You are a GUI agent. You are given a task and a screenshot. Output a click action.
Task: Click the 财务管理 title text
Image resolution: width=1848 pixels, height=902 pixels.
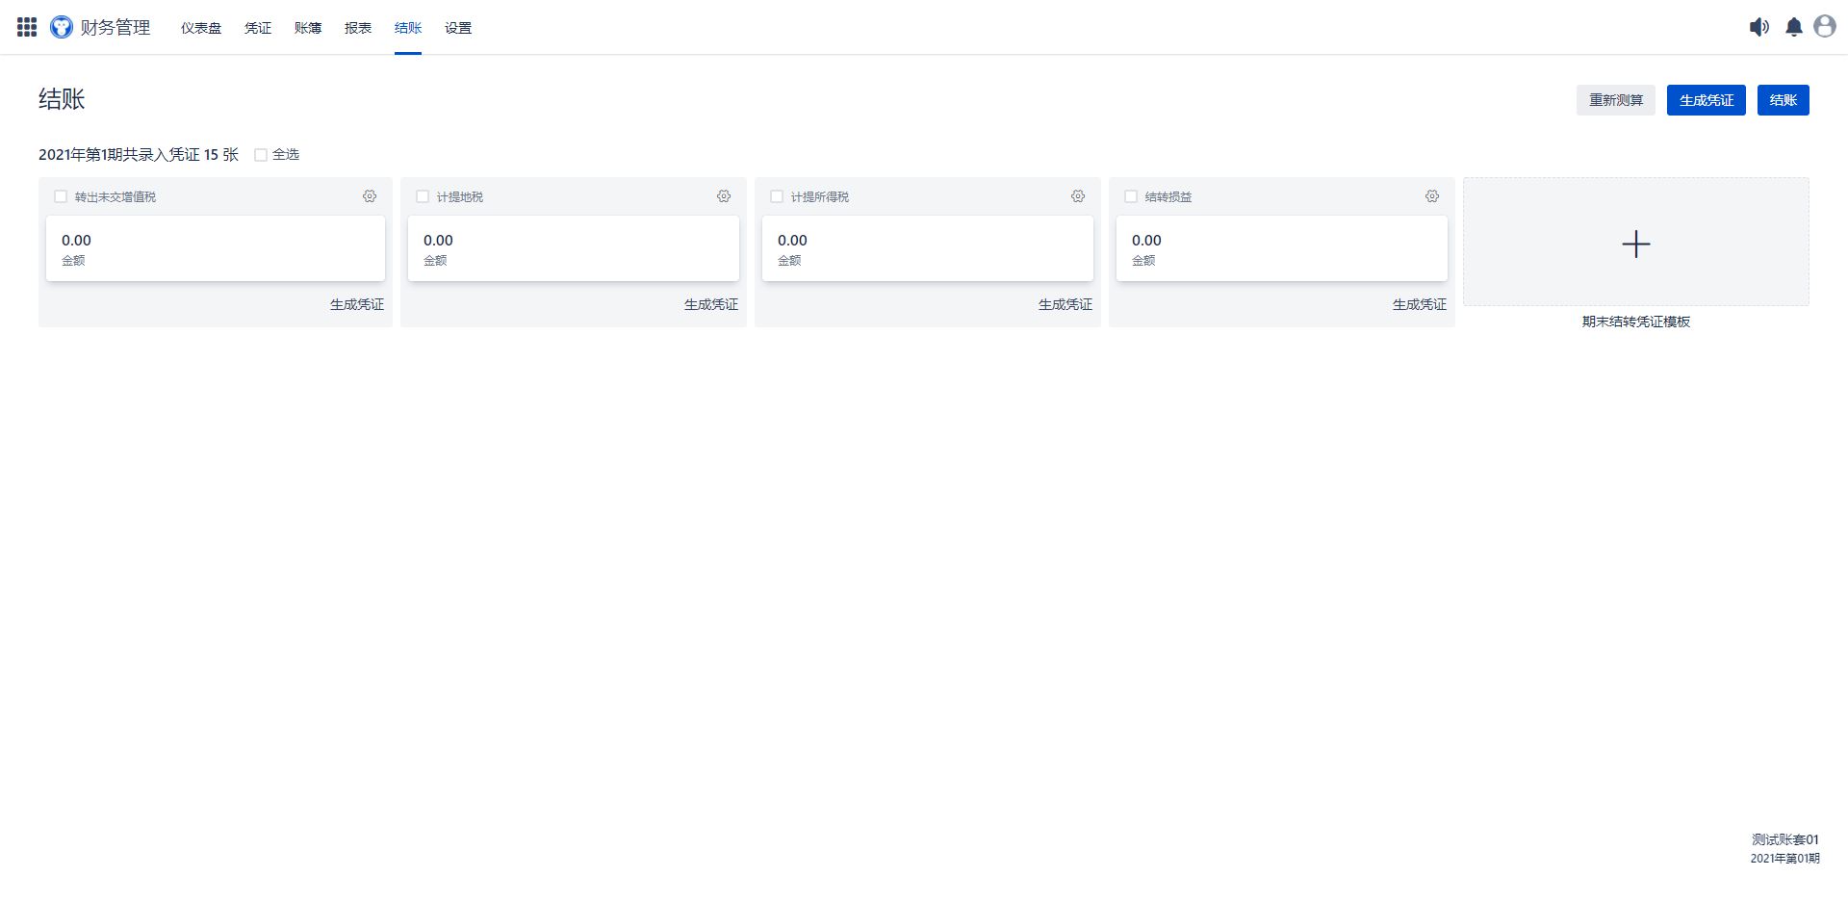pos(115,27)
